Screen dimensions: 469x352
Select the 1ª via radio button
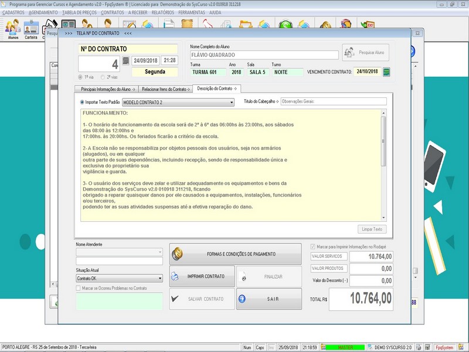80,77
